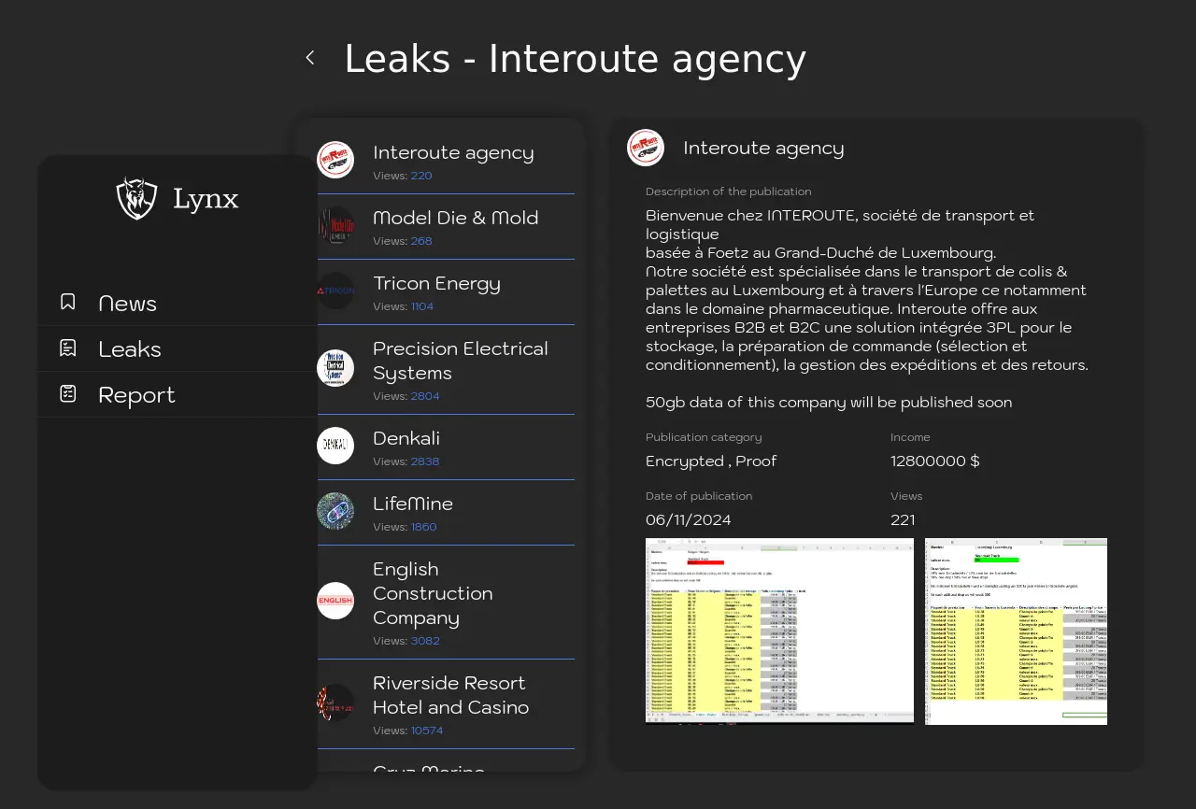
Task: Click the Report checklist icon
Action: pyautogui.click(x=68, y=394)
